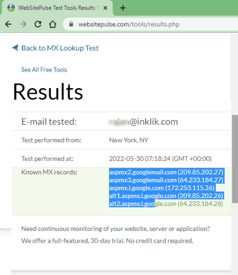This screenshot has width=238, height=275.
Task: Click the 2022-05-30 07:18:24 timestamp
Action: [160, 159]
